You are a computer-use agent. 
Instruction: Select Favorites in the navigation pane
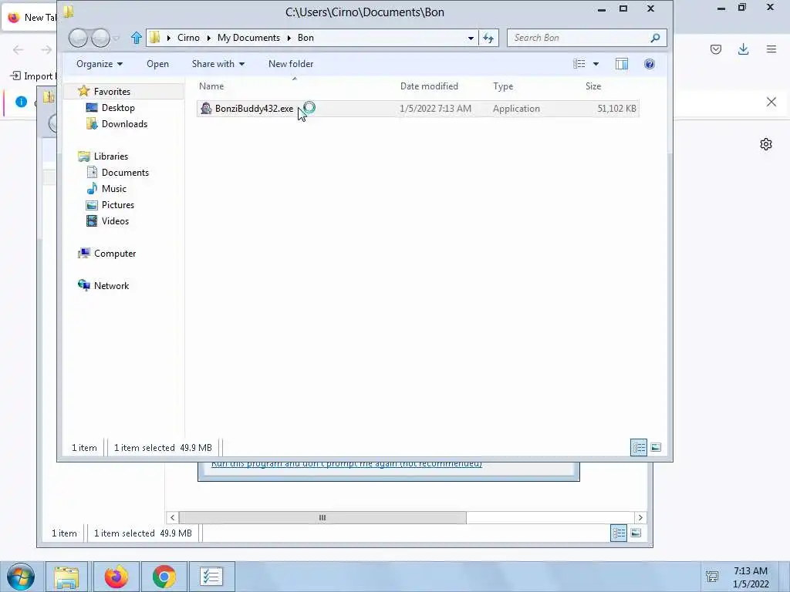tap(112, 92)
